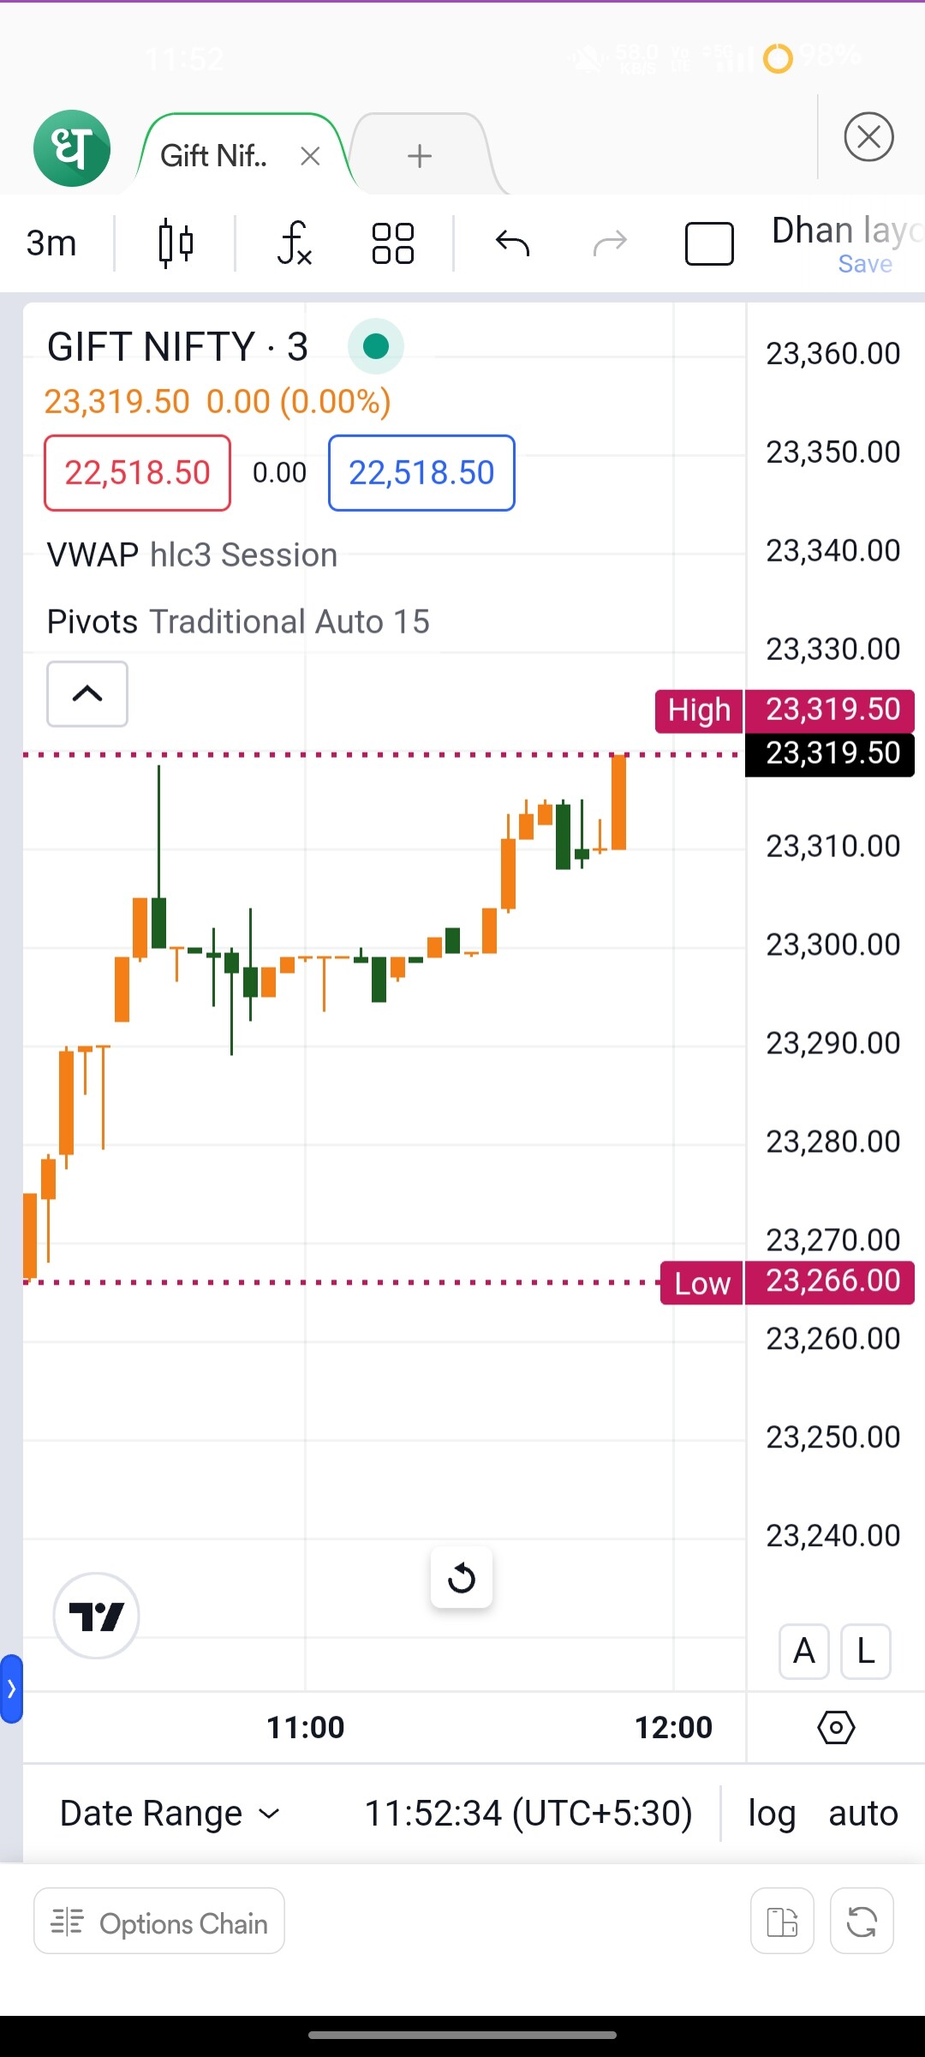This screenshot has width=925, height=2057.
Task: Open the Date Range dropdown
Action: click(170, 1814)
